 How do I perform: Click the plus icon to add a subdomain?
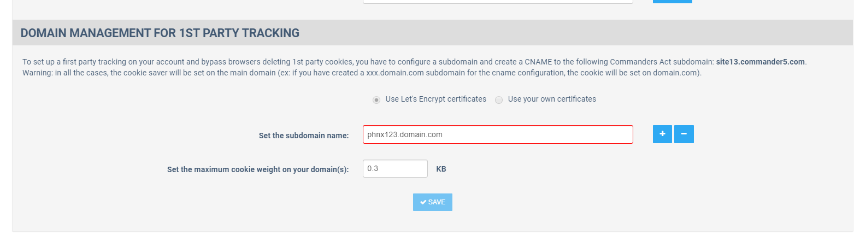point(662,134)
